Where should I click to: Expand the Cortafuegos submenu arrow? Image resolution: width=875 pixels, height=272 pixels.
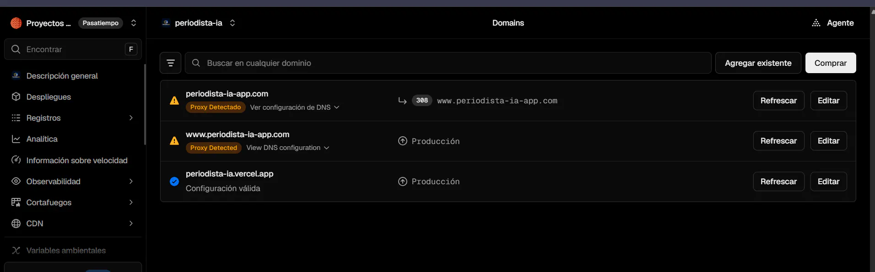(131, 203)
